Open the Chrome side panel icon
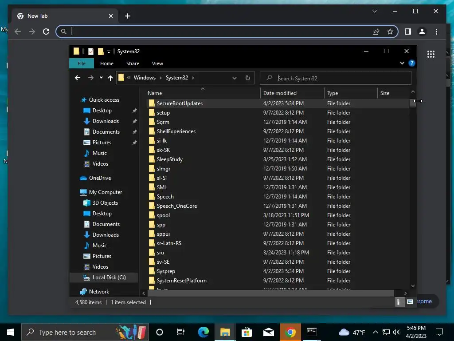454x341 pixels. click(x=408, y=32)
